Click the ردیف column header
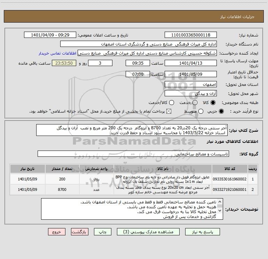 pyautogui.click(x=253, y=169)
